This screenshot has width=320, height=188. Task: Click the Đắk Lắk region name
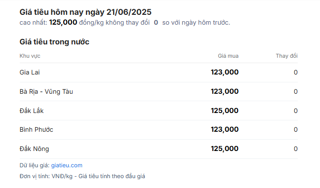[32, 111]
